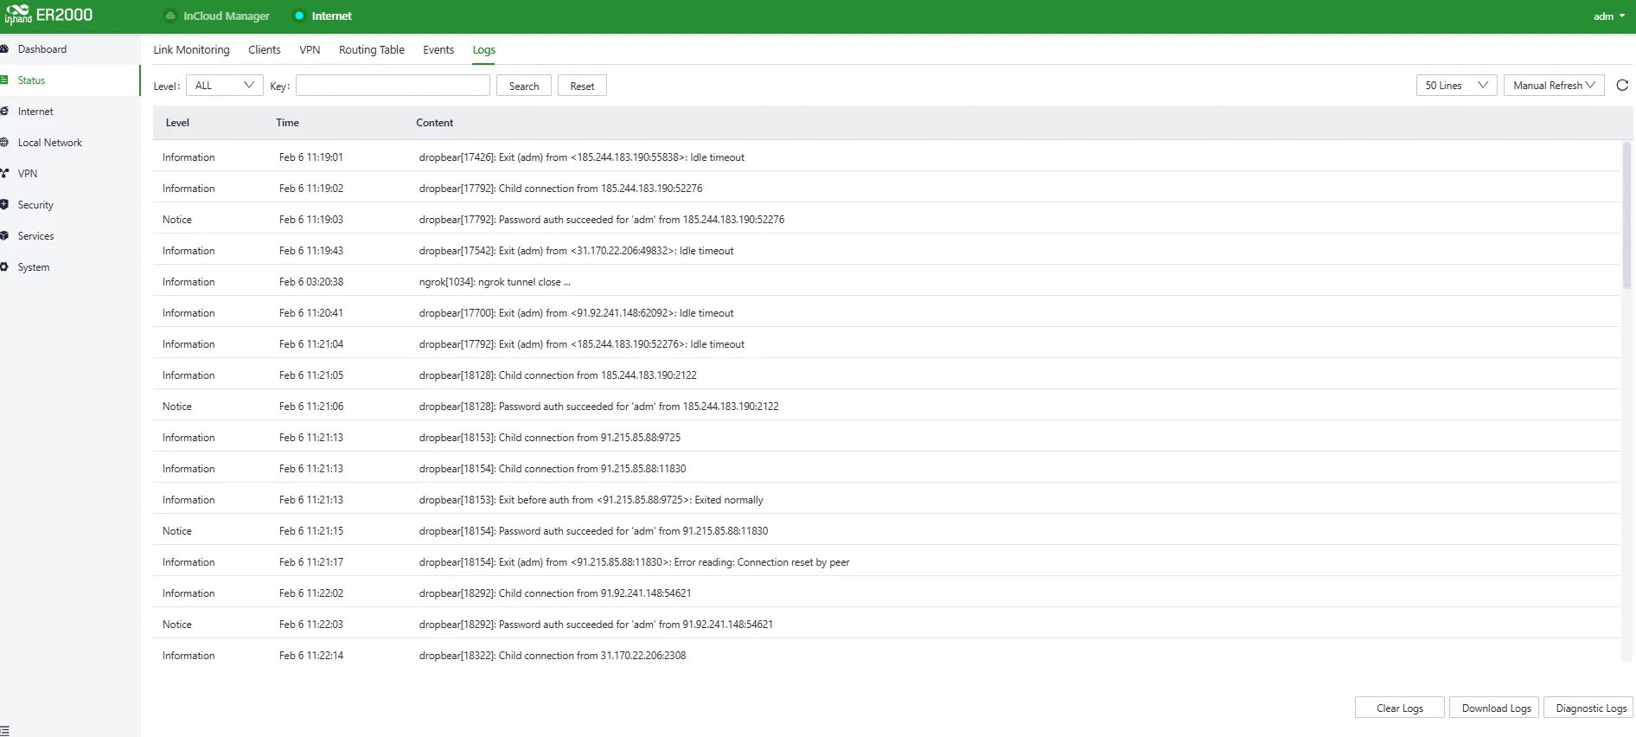Screen dimensions: 1636x737
Task: Click the Local Network sidebar icon
Action: point(4,143)
